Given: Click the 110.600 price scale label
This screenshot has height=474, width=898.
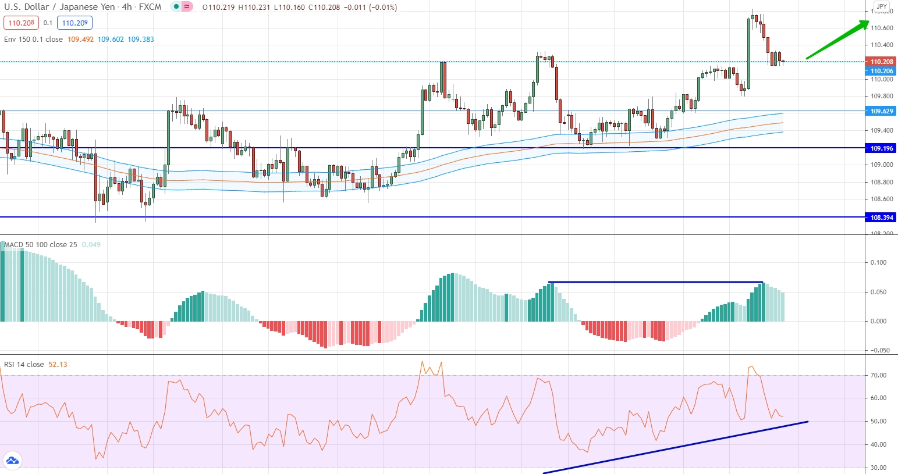Looking at the screenshot, I should click(x=882, y=28).
